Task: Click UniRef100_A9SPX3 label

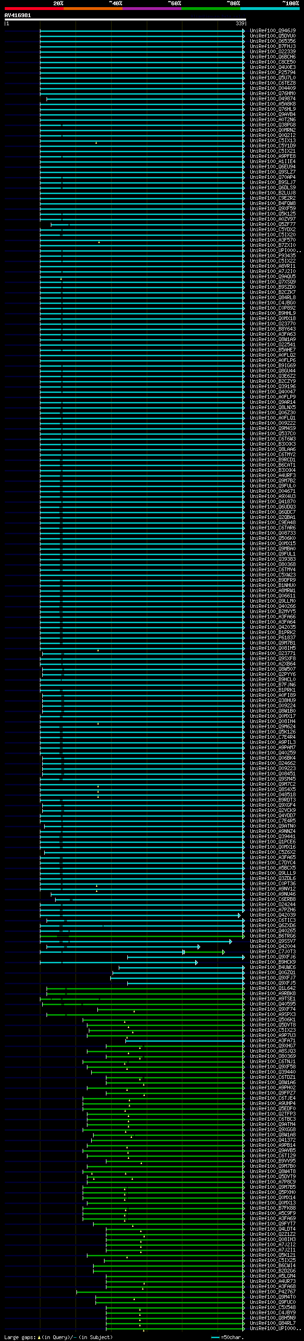Action: (273, 1014)
